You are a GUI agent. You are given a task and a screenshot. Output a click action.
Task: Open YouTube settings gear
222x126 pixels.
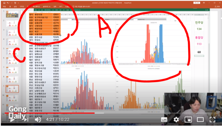[x=176, y=119]
